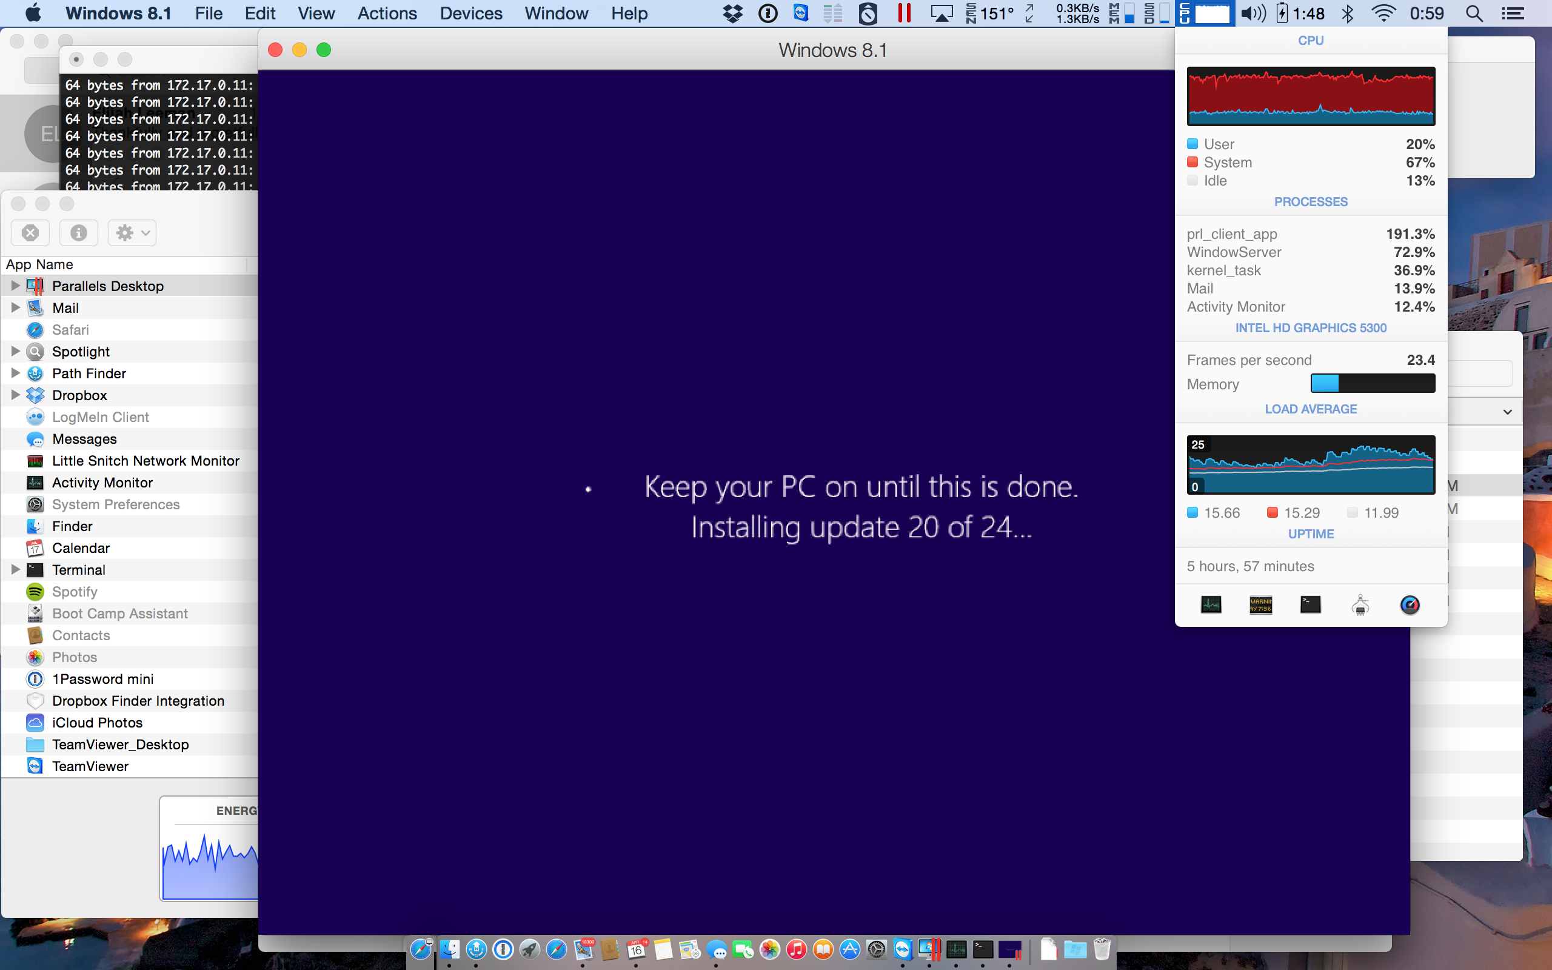Open the chevron dropdown in the right background window
This screenshot has height=970, width=1552.
1507,412
